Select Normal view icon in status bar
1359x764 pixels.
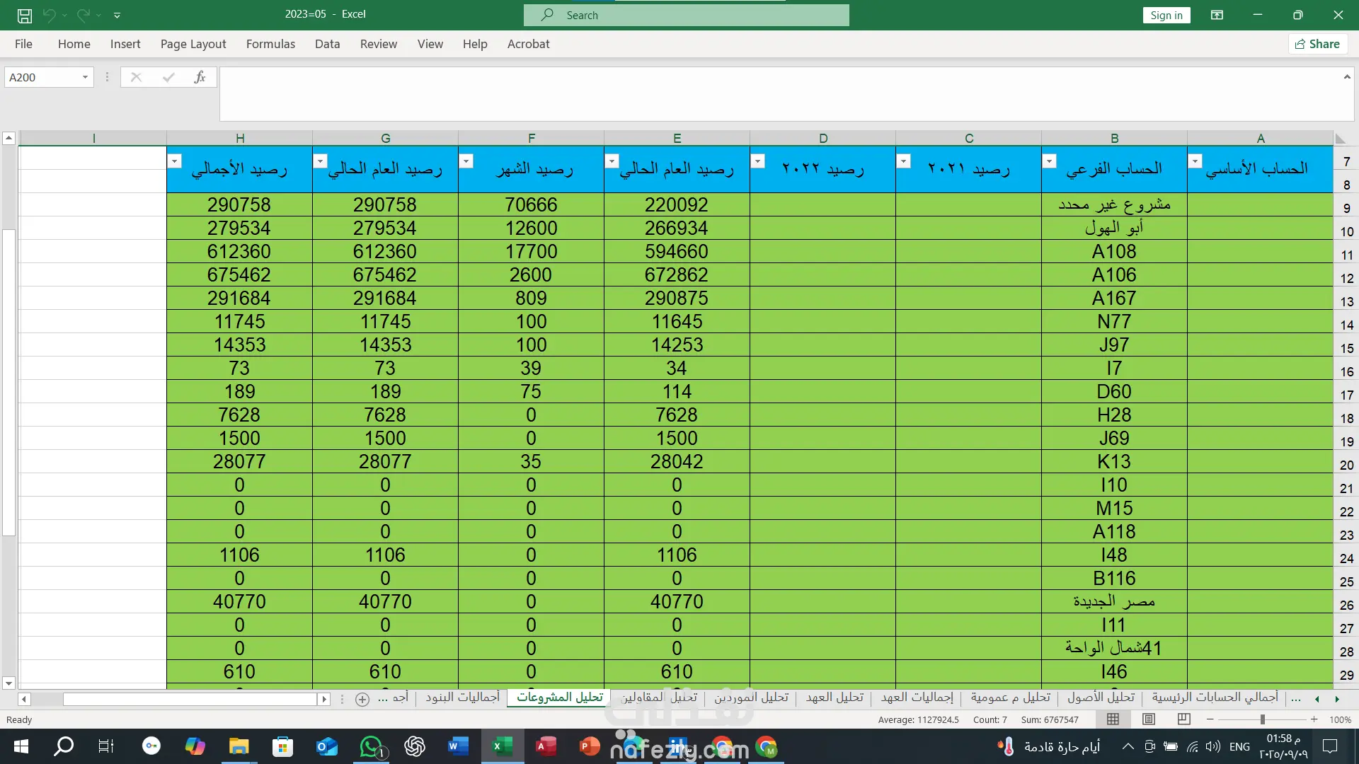coord(1113,719)
